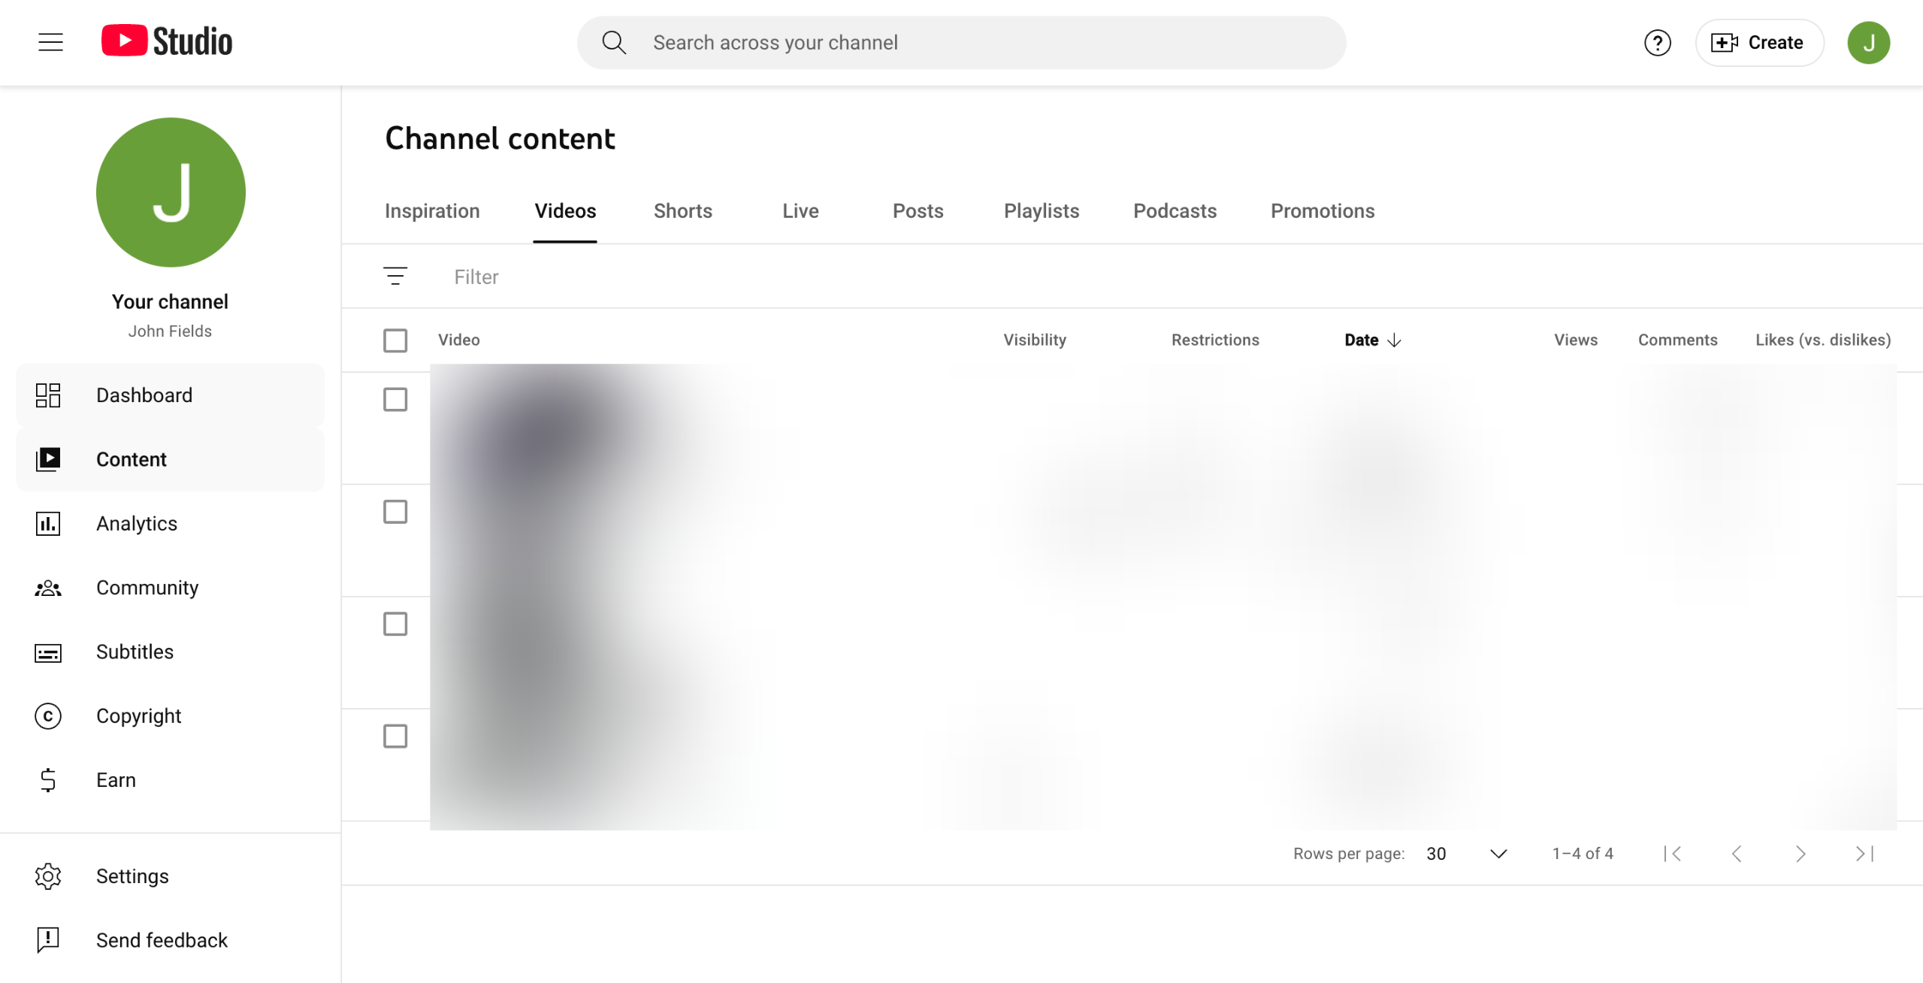The width and height of the screenshot is (1923, 983).
Task: Check the second video row checkbox
Action: coord(395,512)
